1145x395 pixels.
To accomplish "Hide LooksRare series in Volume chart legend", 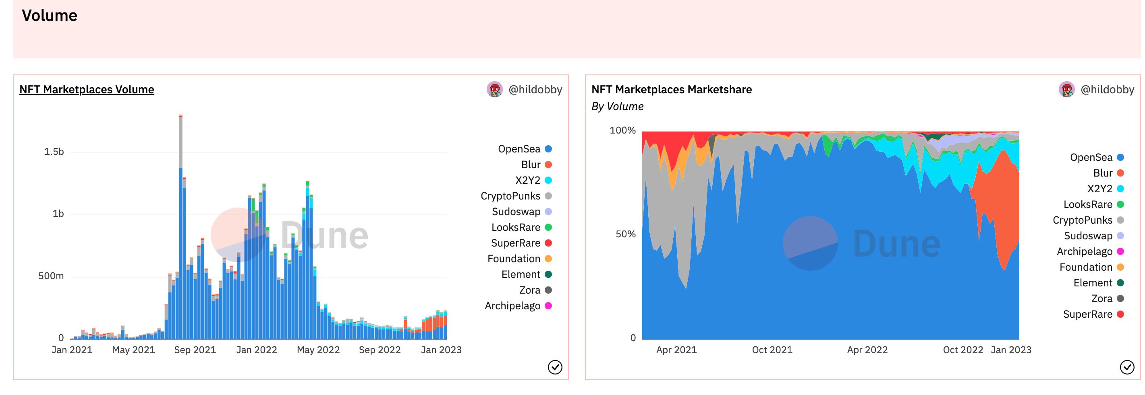I will coord(516,228).
